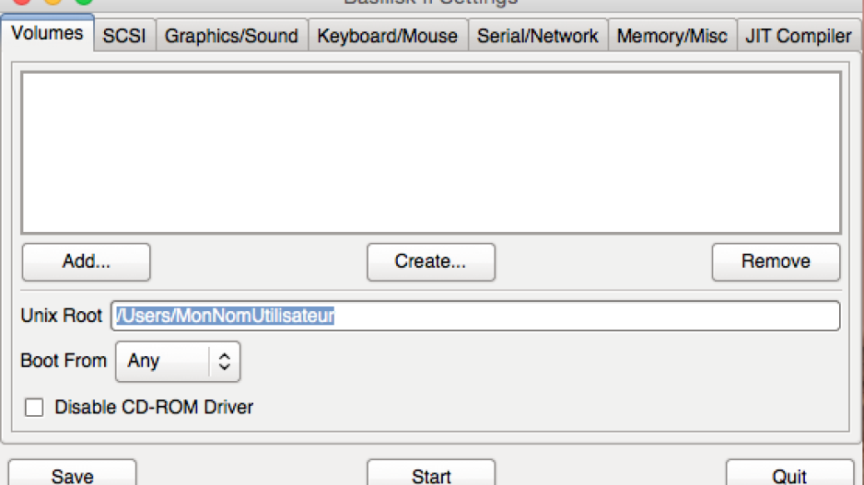Click inside the empty volumes list
The height and width of the screenshot is (485, 864).
point(431,153)
